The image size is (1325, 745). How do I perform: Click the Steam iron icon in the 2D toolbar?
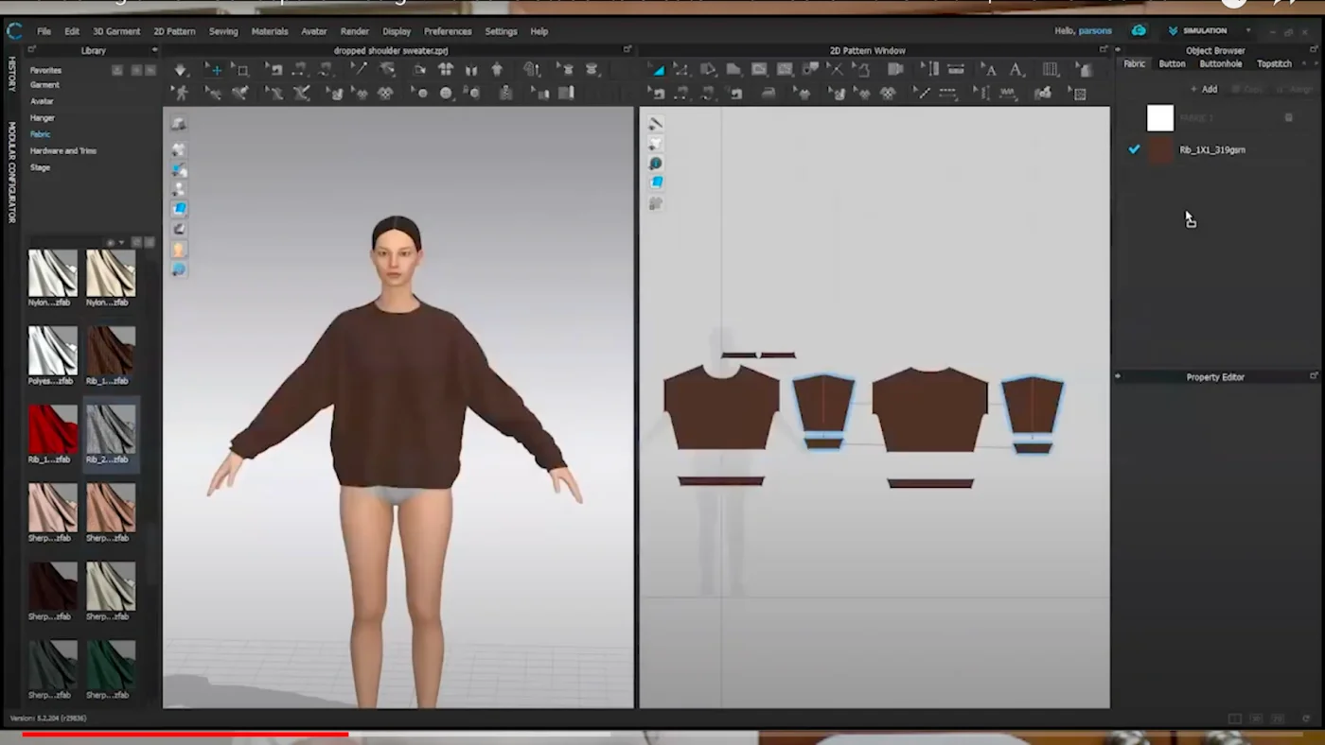(x=768, y=94)
